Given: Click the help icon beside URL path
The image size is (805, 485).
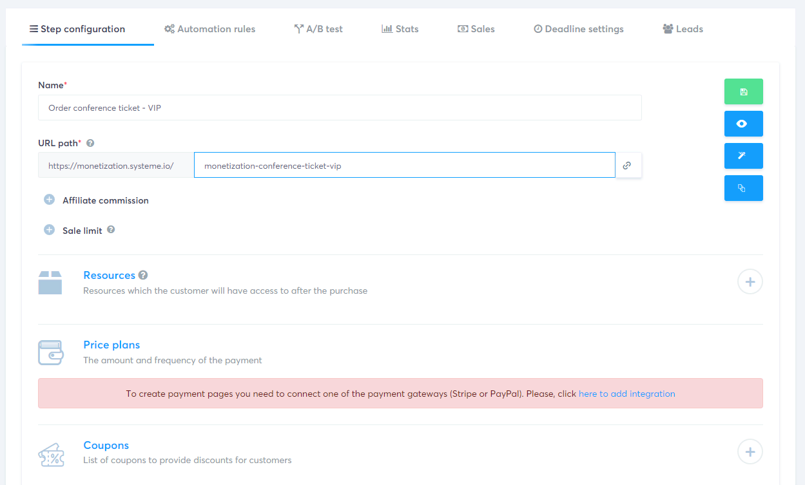Looking at the screenshot, I should point(90,143).
